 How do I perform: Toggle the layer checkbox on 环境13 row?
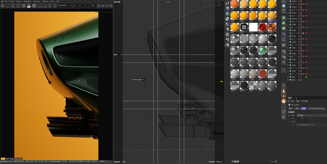[x=299, y=1]
